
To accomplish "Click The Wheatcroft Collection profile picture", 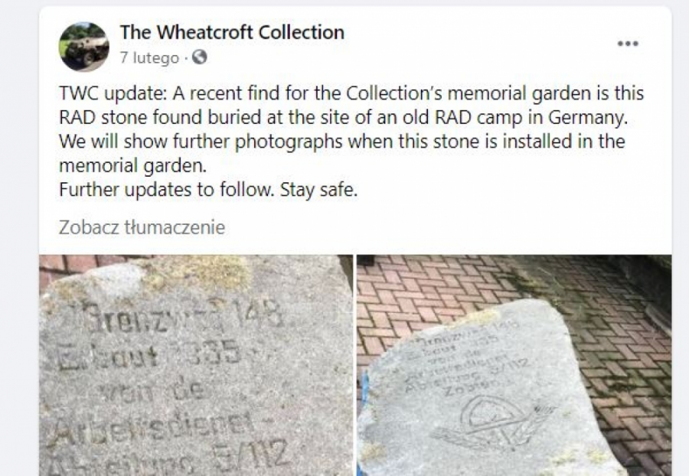I will [x=84, y=47].
